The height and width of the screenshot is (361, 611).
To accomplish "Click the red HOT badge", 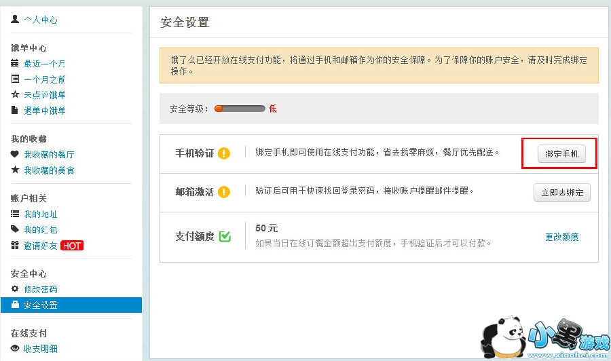I will pos(72,246).
